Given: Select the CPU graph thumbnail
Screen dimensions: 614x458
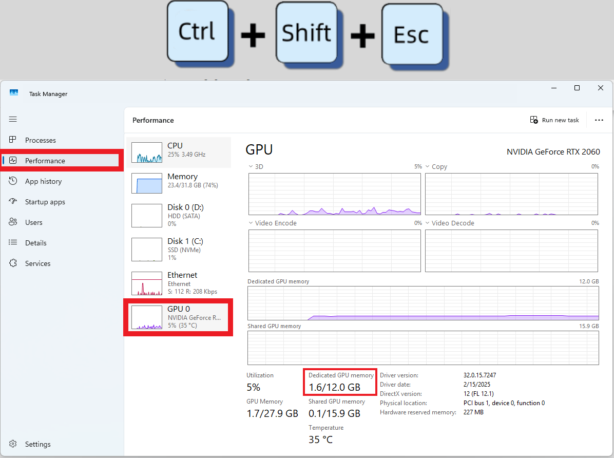Looking at the screenshot, I should pos(147,152).
